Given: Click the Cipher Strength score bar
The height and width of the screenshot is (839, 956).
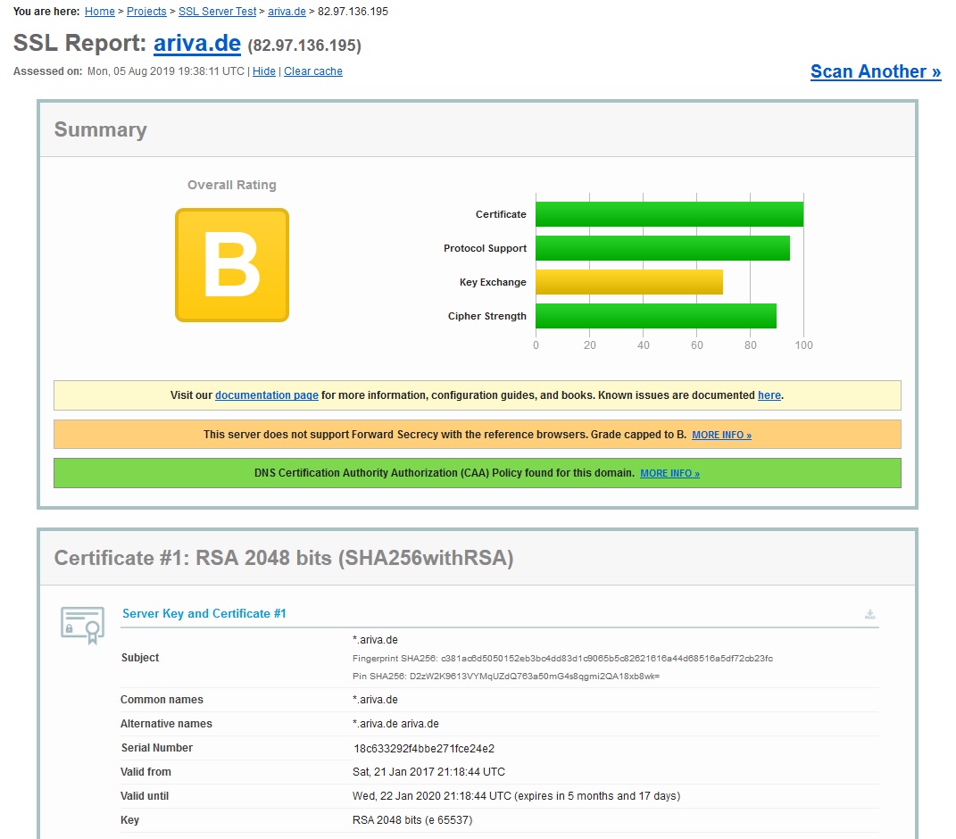Looking at the screenshot, I should (655, 316).
